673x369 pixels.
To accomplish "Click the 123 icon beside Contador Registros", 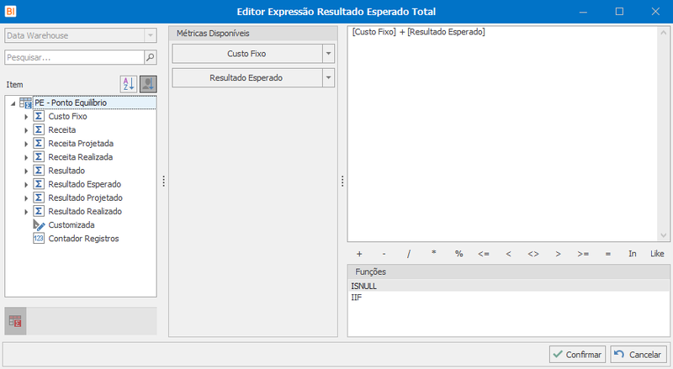I will [x=39, y=239].
